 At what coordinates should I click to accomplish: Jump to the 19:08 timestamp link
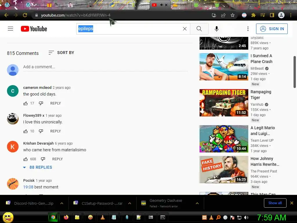(x=28, y=187)
